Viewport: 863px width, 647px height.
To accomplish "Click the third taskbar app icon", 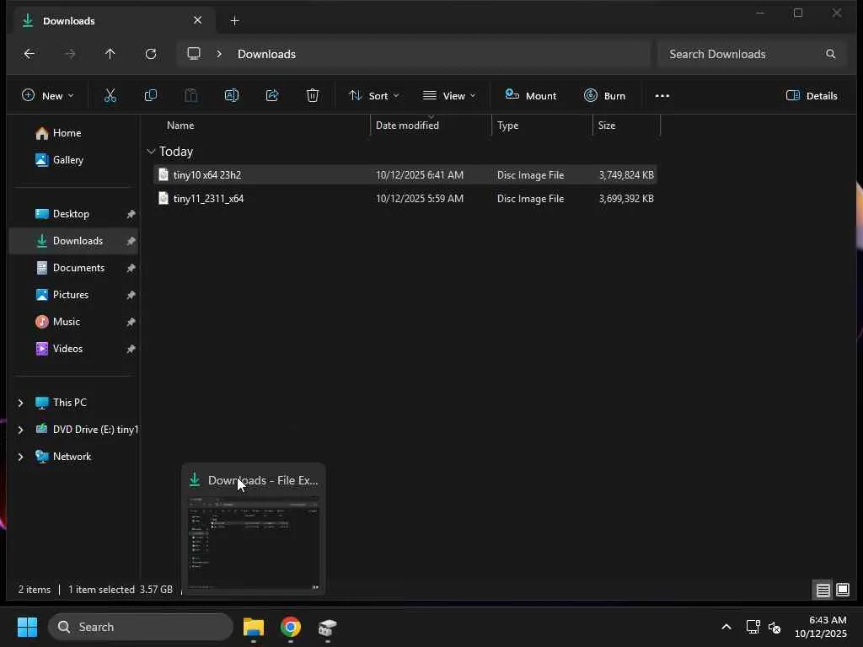I will 328,627.
